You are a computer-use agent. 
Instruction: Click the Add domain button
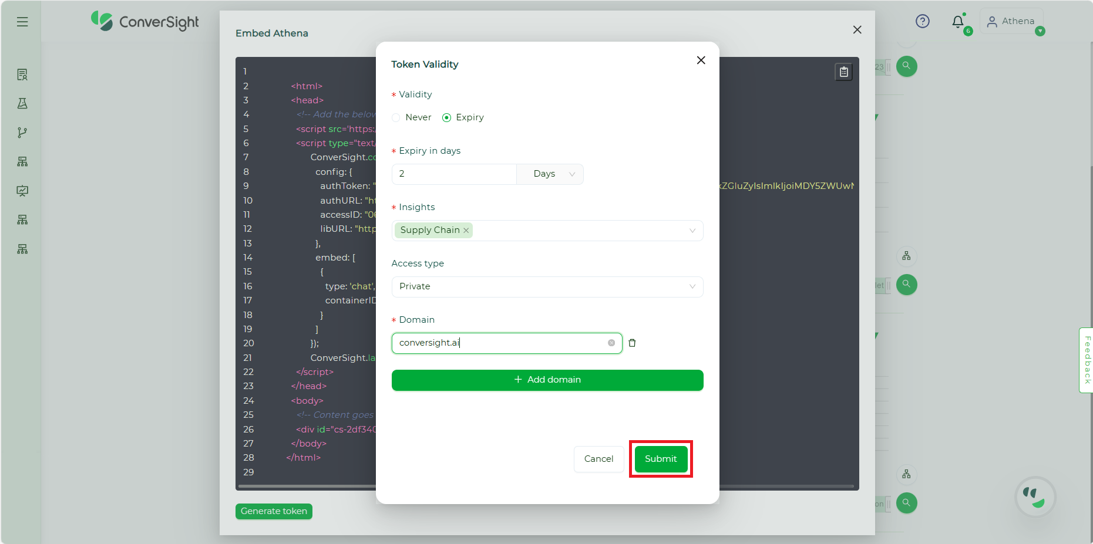coord(547,380)
